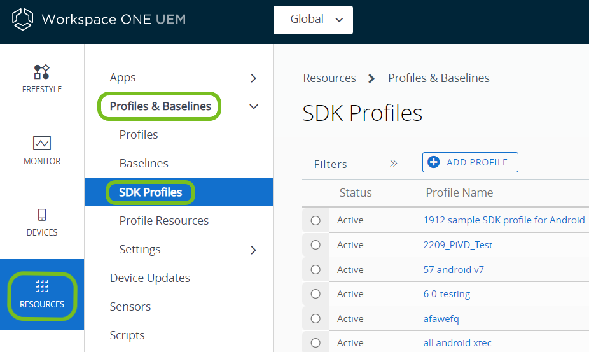The image size is (589, 352).
Task: Open the 57 android v7 profile
Action: tap(454, 270)
